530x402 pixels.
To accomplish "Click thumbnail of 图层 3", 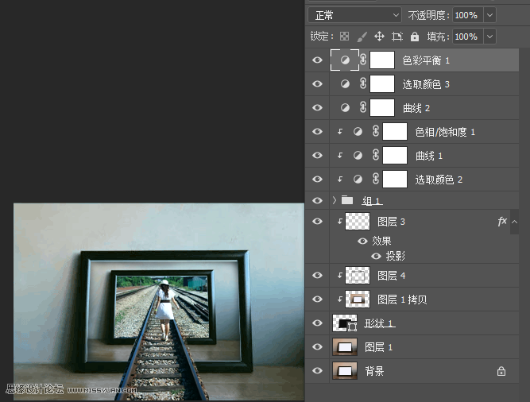I will 358,222.
